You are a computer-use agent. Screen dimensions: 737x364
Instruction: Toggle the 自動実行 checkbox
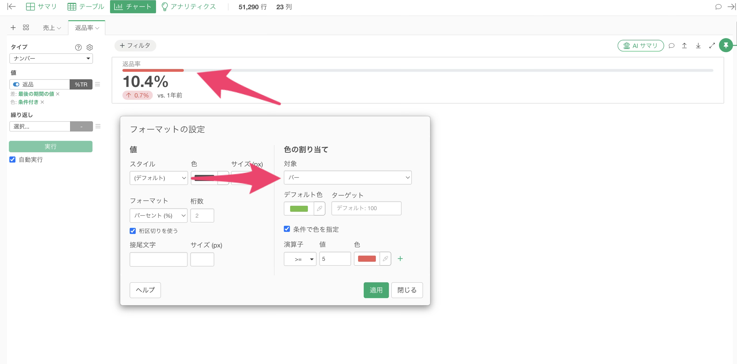[12, 160]
